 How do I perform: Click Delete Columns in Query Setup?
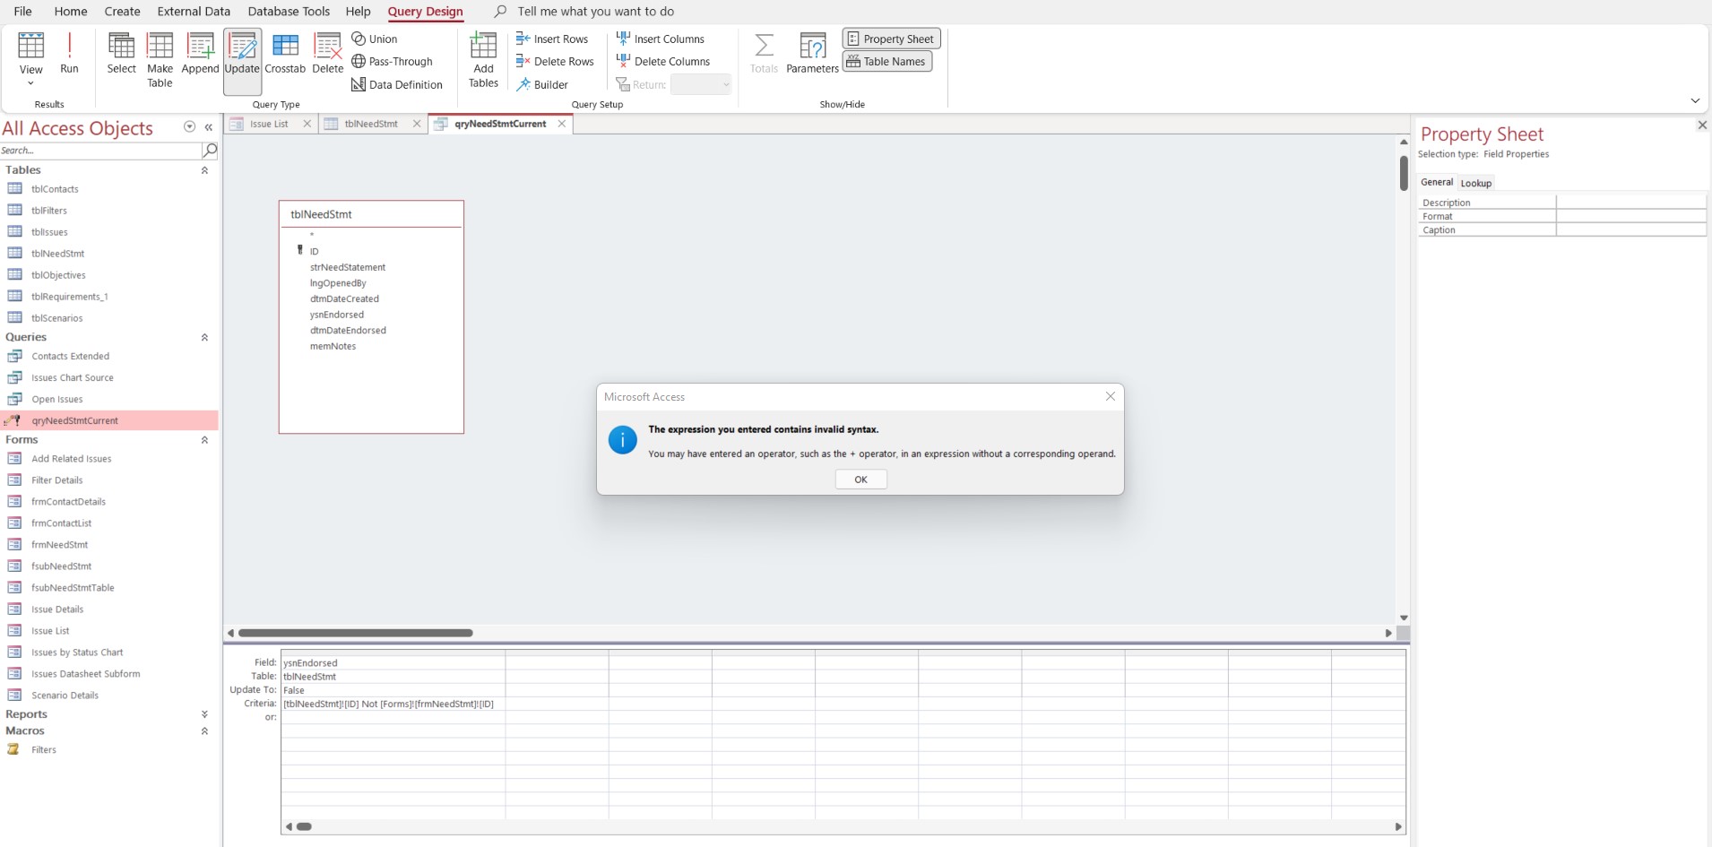[663, 61]
